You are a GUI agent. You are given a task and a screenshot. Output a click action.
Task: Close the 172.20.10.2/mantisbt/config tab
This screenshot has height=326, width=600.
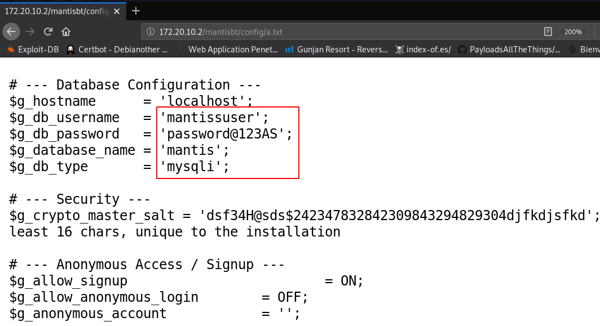(117, 11)
